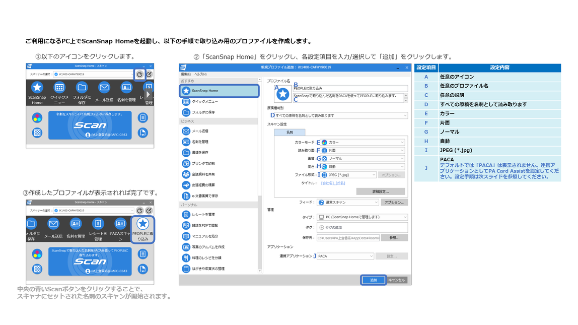The image size is (578, 325).
Task: Select e-文書画質で保存 template in profile list
Action: pyautogui.click(x=220, y=196)
